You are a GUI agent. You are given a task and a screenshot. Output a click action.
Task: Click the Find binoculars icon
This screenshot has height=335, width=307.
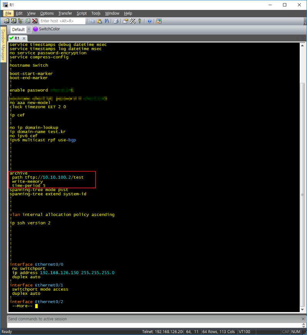click(106, 21)
